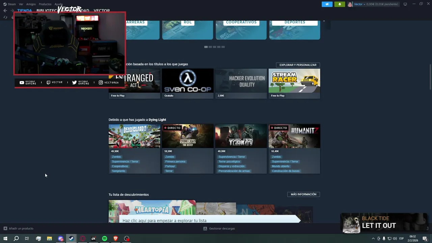432x243 pixels.
Task: Open the Ayuda menu
Action: (x=58, y=4)
